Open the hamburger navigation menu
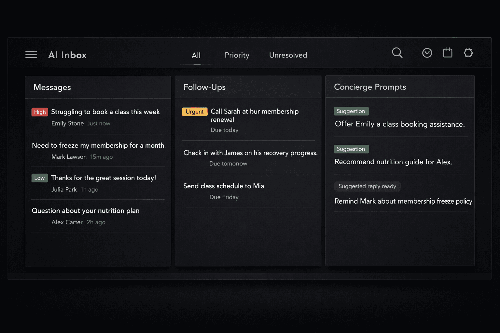 [31, 54]
